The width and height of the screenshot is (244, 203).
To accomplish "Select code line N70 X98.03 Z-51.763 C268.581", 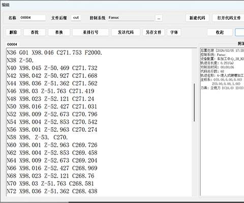I will pyautogui.click(x=50, y=184).
